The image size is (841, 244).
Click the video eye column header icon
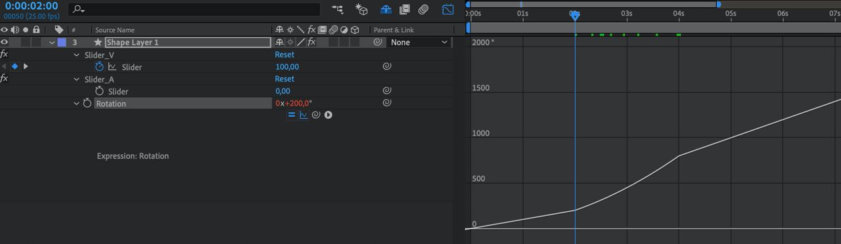click(x=5, y=30)
